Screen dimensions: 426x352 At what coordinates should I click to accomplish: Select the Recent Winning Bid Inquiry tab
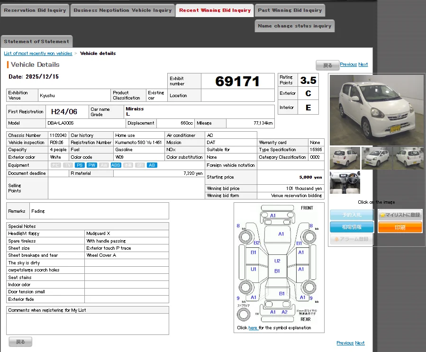(215, 10)
